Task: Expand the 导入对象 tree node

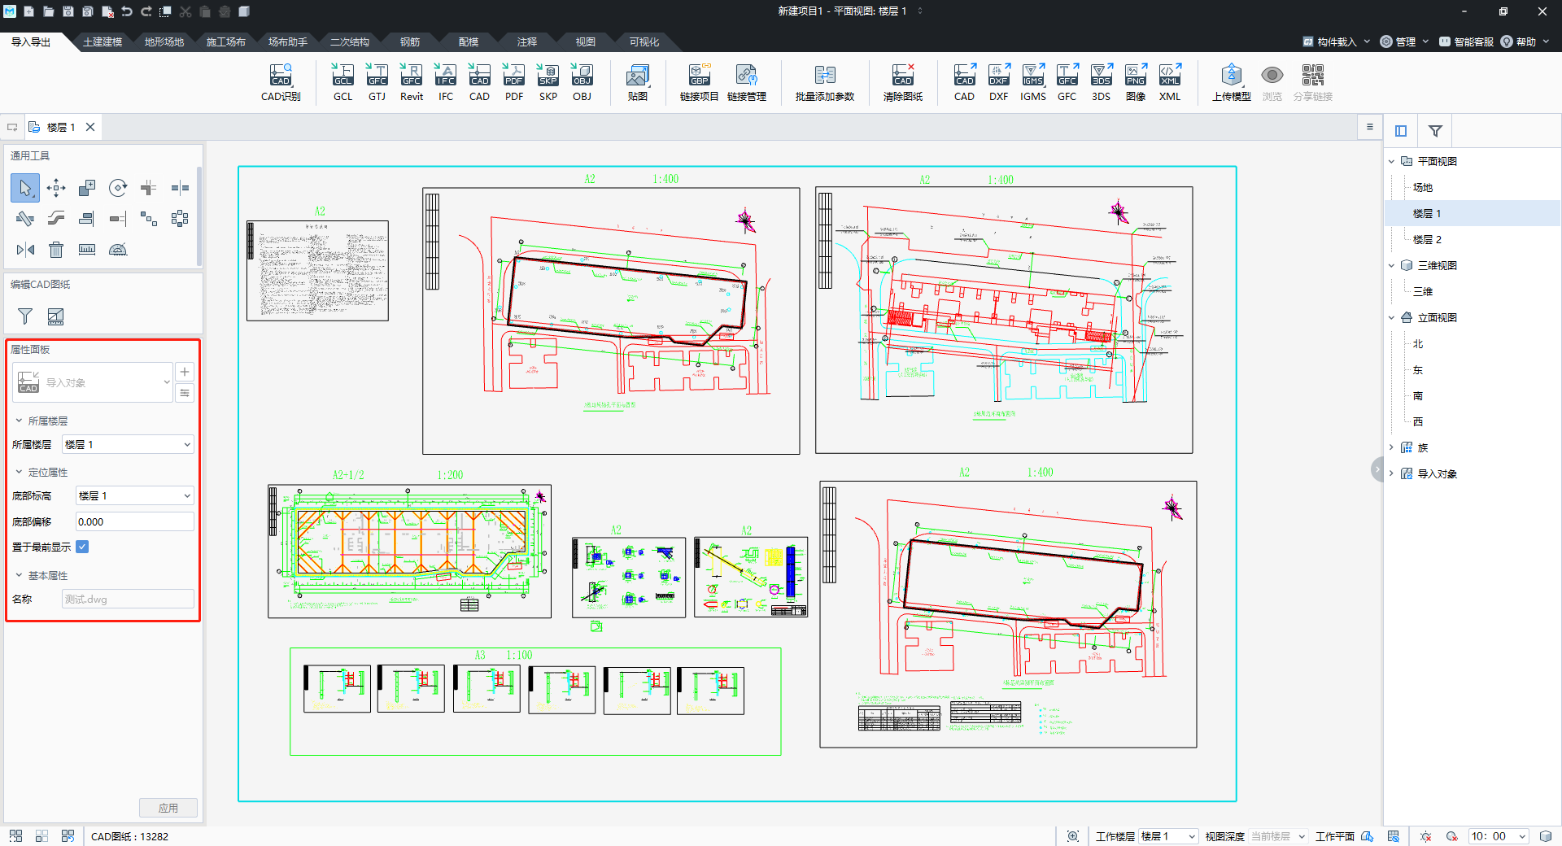Action: 1391,473
